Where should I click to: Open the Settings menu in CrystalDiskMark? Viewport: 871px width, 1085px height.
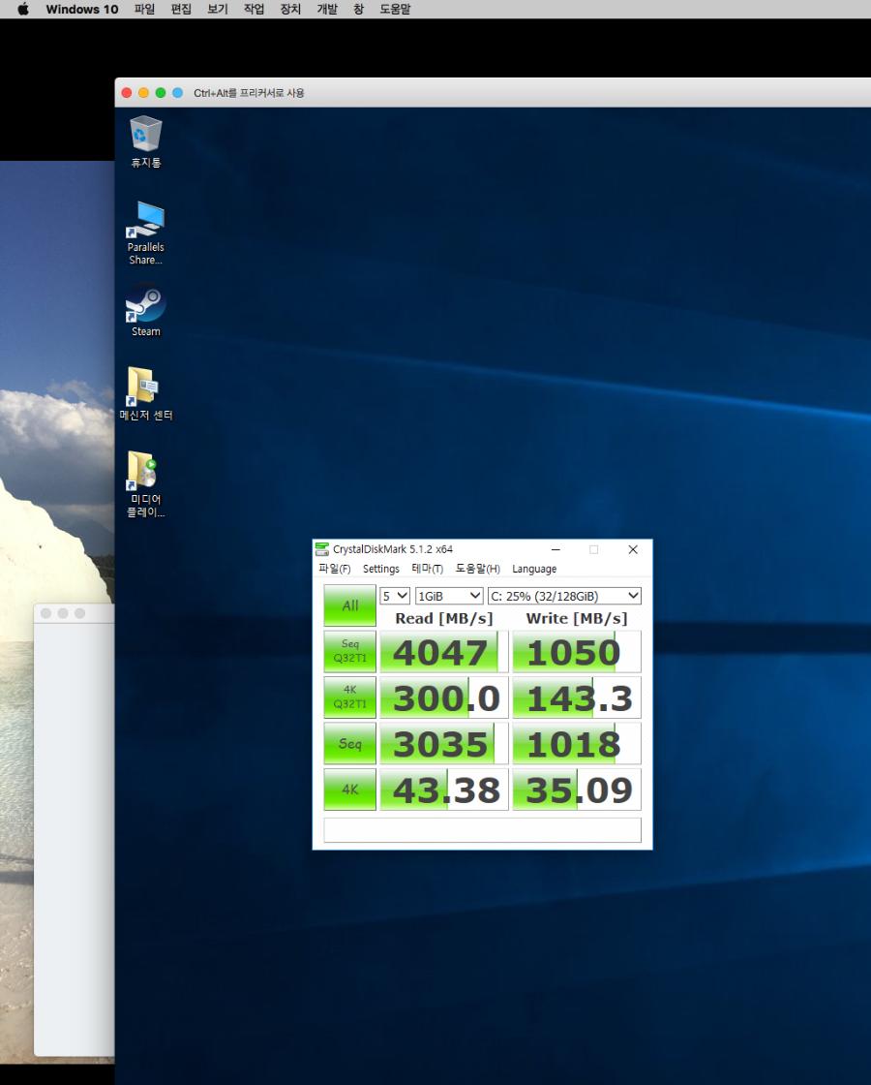pyautogui.click(x=381, y=569)
